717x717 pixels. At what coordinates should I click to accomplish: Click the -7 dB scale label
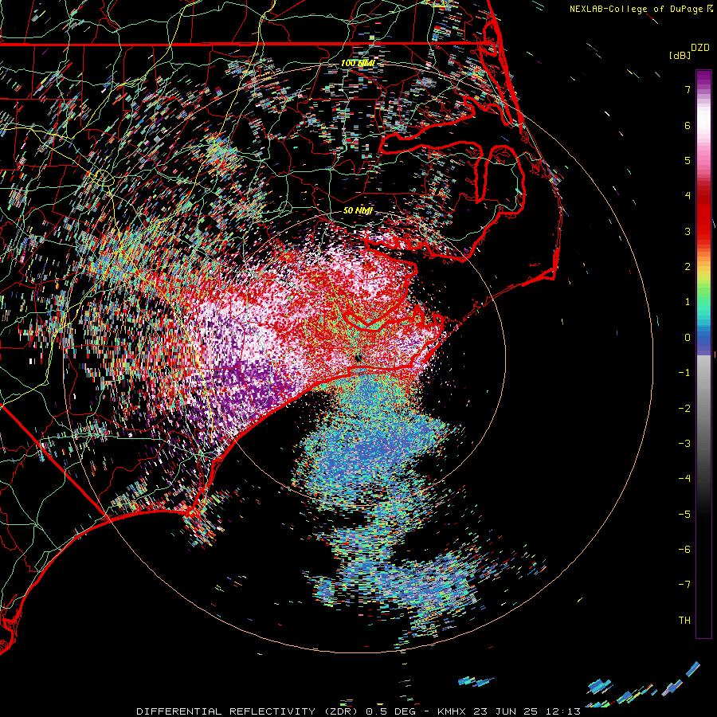(684, 585)
